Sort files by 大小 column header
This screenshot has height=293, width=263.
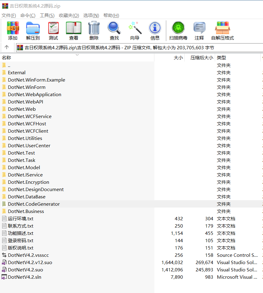[178, 58]
